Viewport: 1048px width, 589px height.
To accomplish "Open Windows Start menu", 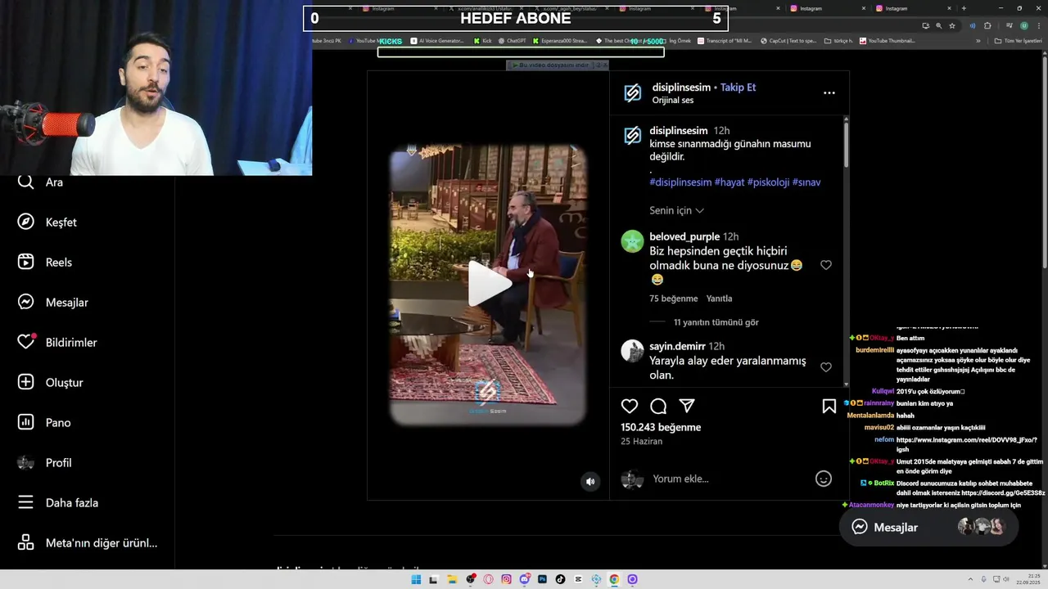I will 416,579.
